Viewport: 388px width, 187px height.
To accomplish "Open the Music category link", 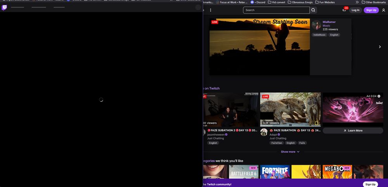I will click(326, 26).
